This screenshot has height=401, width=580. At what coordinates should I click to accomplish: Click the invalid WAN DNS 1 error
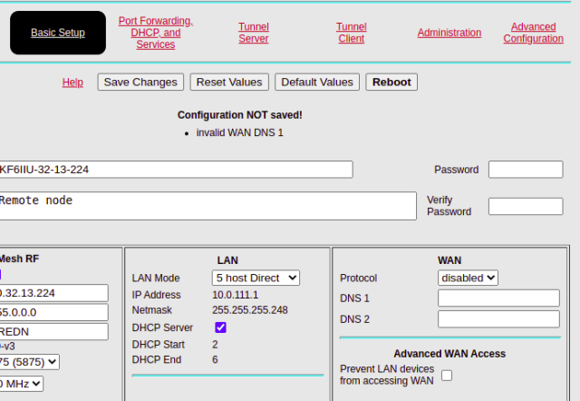coord(239,132)
